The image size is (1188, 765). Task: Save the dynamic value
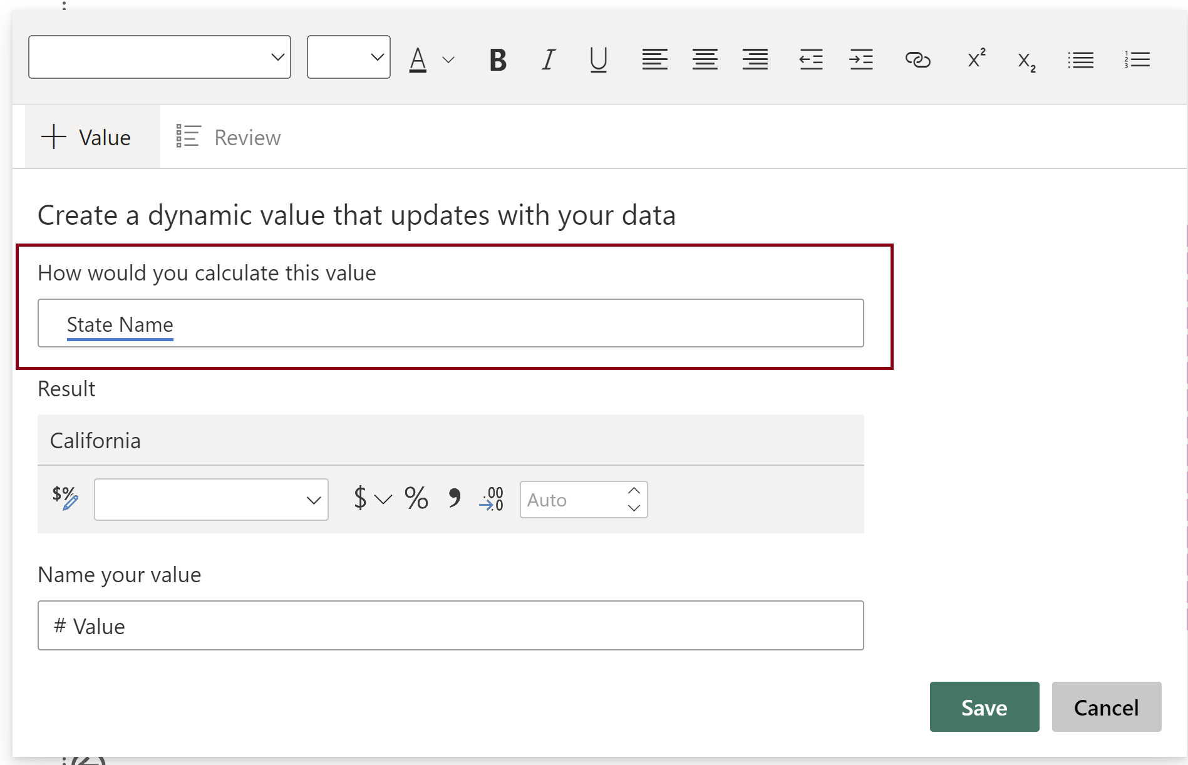[x=984, y=707]
